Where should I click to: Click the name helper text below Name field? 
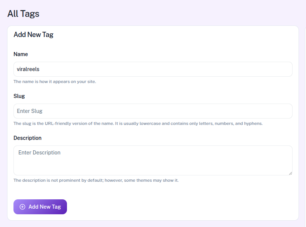tap(55, 81)
